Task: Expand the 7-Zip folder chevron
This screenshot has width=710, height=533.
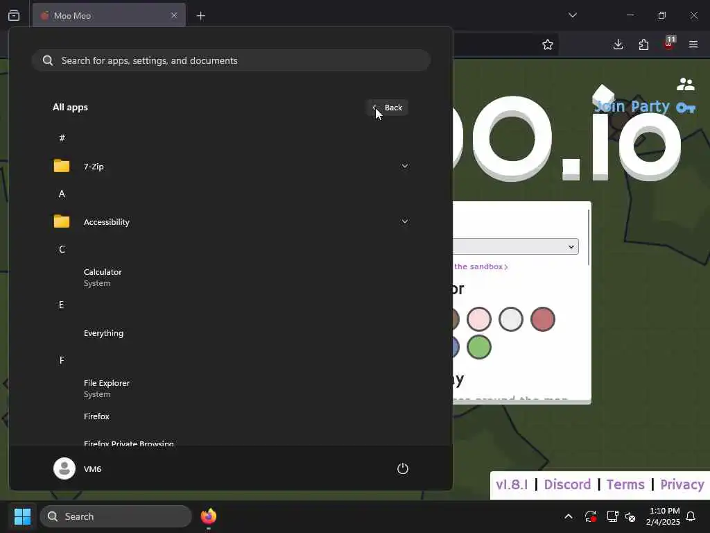Action: coord(405,166)
